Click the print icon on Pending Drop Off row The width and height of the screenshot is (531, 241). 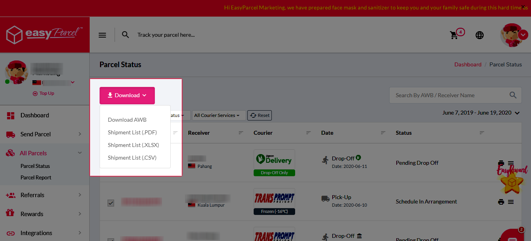pyautogui.click(x=501, y=163)
